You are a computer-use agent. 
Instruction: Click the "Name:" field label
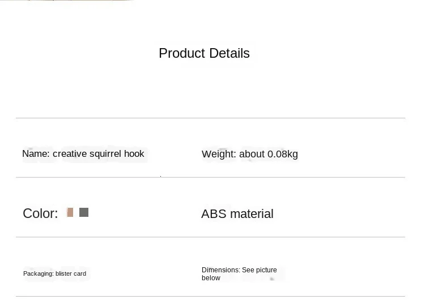(36, 154)
